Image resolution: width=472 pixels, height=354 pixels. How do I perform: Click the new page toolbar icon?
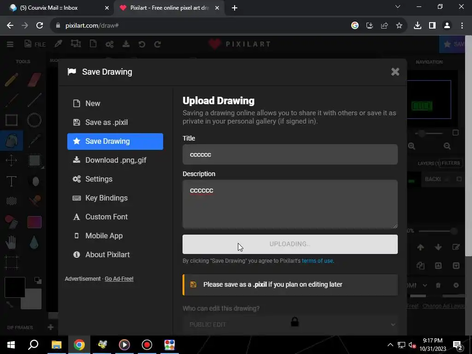(93, 44)
